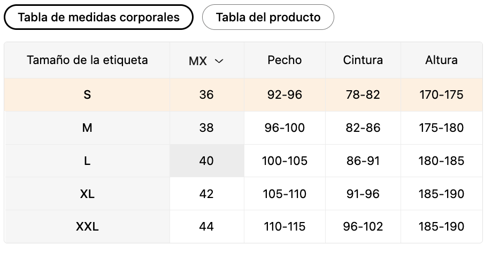492x253 pixels.
Task: Click the chest value 100-105
Action: [285, 161]
